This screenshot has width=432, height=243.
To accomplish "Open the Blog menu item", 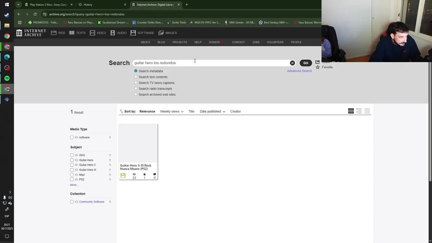I will click(x=161, y=42).
